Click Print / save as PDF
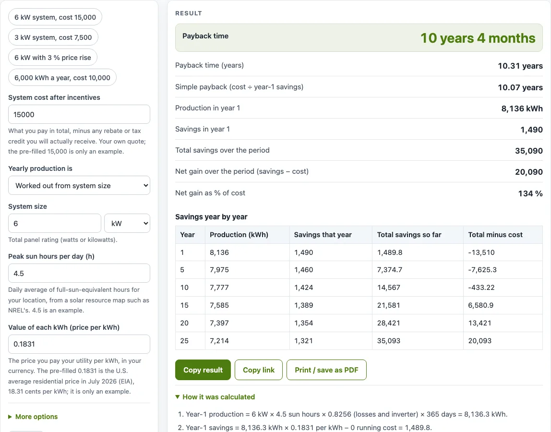Viewport: 551px width, 432px height. click(326, 370)
